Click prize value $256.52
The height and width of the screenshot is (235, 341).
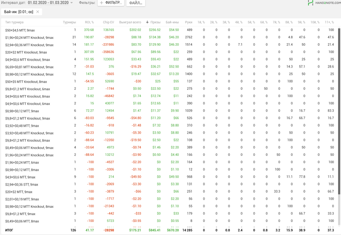pyautogui.click(x=154, y=30)
